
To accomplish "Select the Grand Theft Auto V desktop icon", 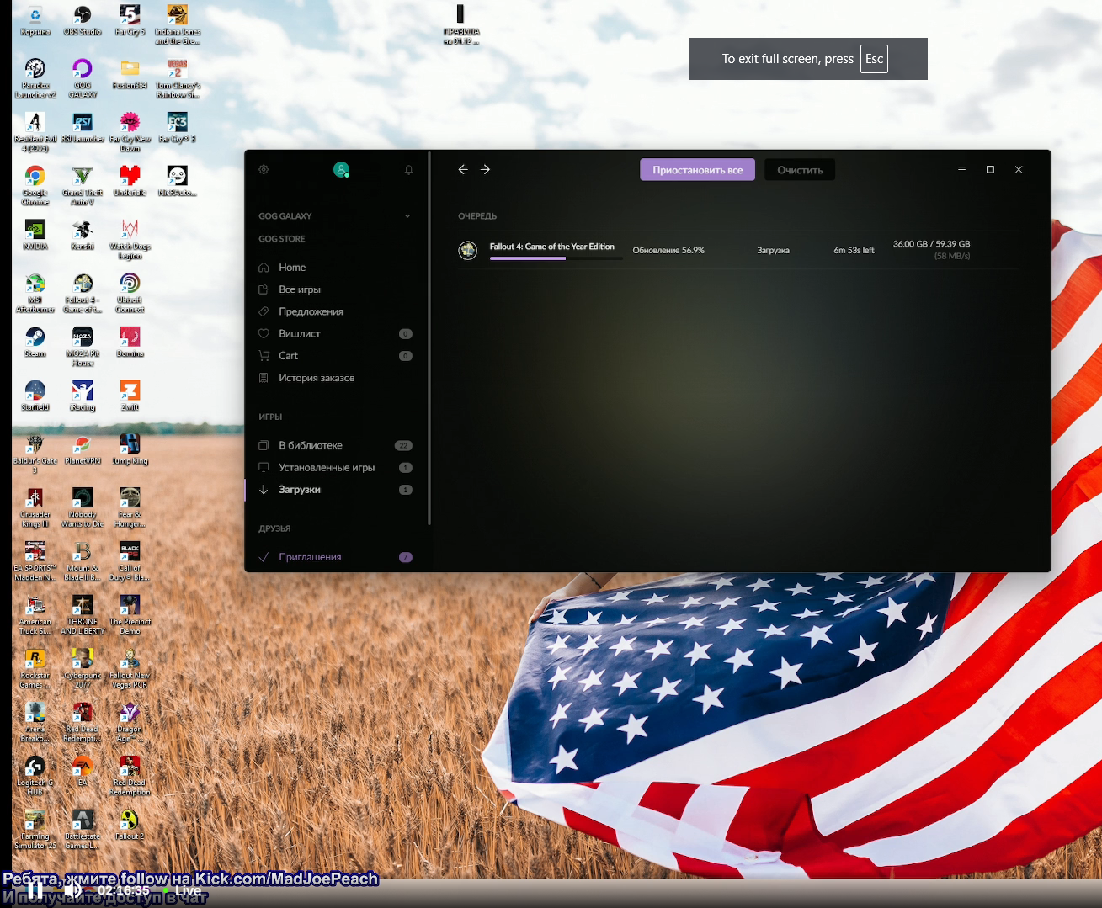I will [x=83, y=185].
